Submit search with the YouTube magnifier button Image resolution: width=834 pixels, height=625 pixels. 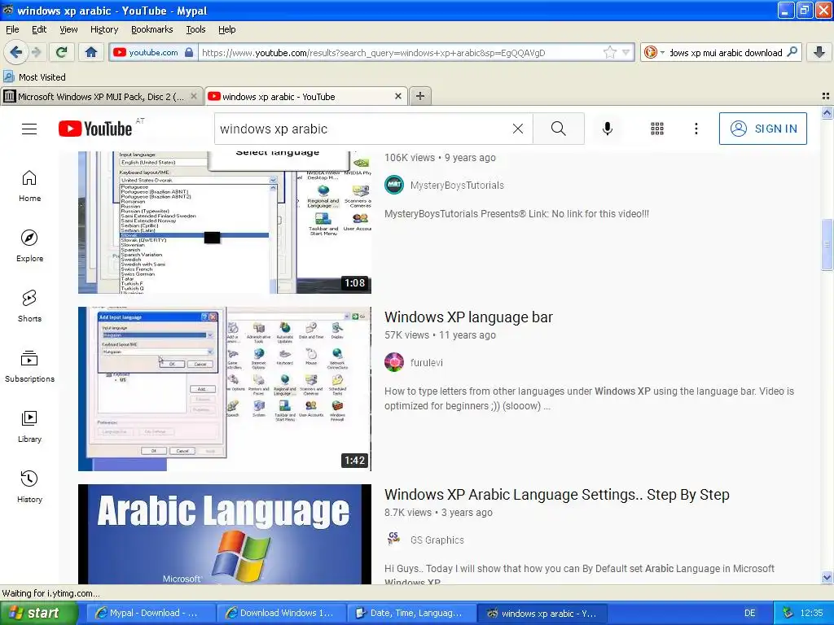pyautogui.click(x=559, y=129)
